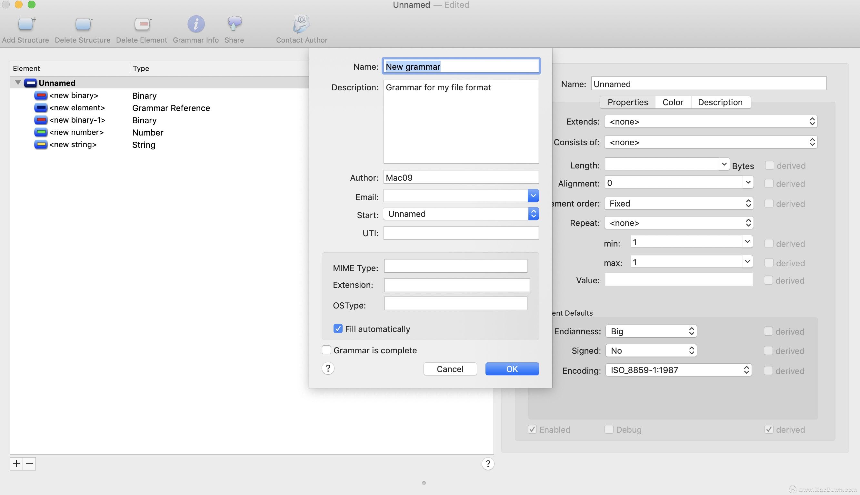Enable the Grammar is complete checkbox

pyautogui.click(x=326, y=350)
